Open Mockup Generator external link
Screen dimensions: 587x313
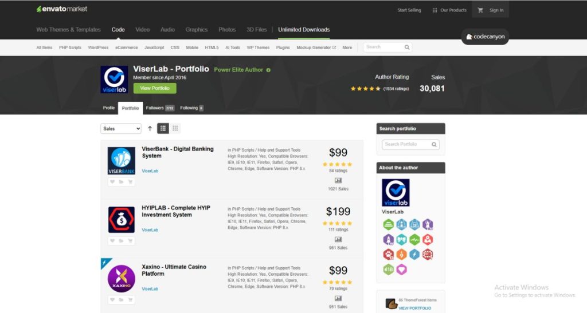click(316, 47)
